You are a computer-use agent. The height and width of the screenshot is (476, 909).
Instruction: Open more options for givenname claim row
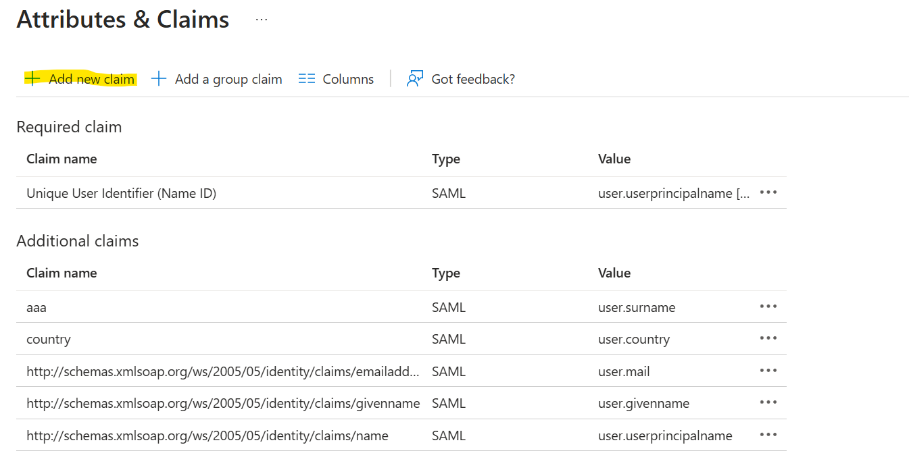tap(768, 402)
